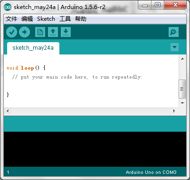This screenshot has width=190, height=180.
Task: Click 'Arduino Uno on COM3' status text
Action: 151,172
